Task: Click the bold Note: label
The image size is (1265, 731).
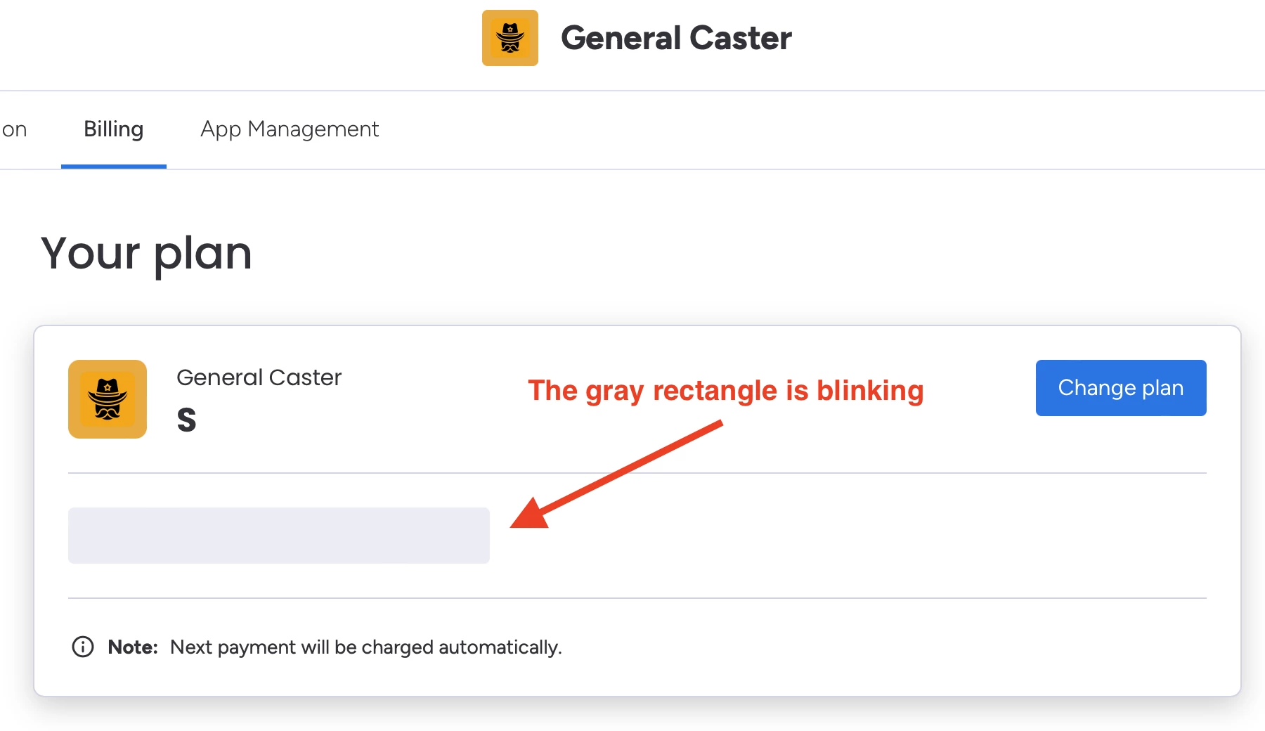Action: (x=133, y=647)
